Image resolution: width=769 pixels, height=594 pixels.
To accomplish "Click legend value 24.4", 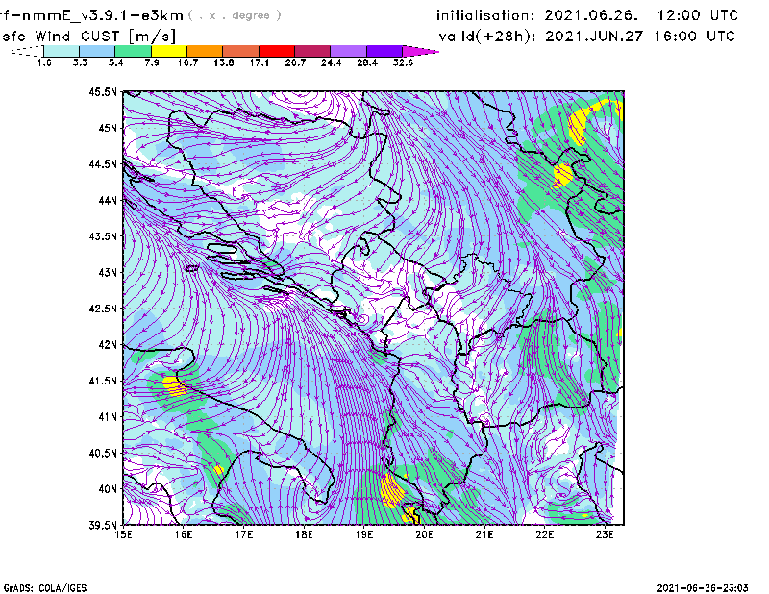I will (x=331, y=62).
